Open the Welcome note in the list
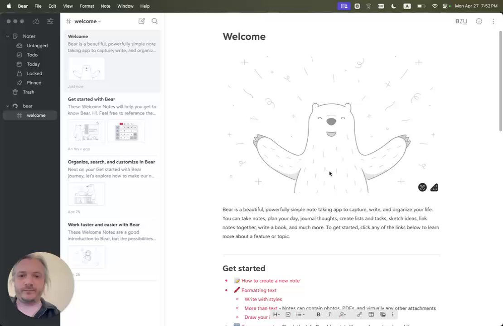503x326 pixels. click(x=112, y=61)
